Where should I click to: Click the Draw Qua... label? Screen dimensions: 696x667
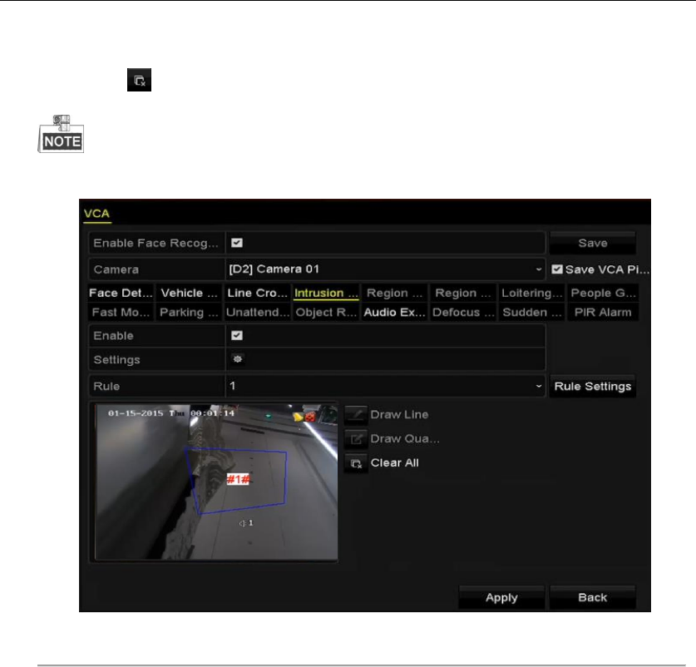(405, 439)
